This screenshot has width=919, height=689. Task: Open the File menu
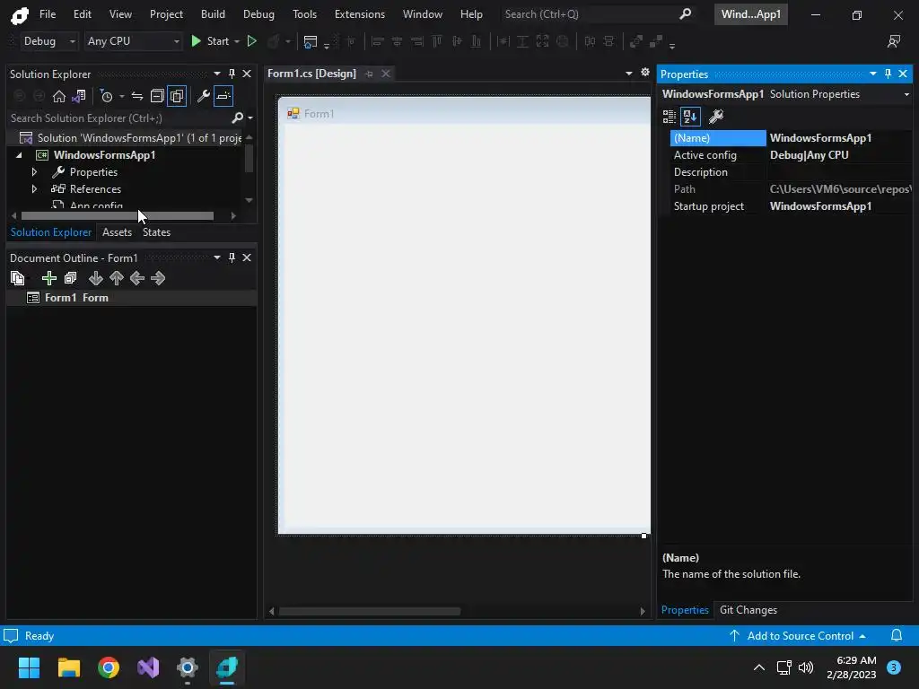click(x=48, y=14)
